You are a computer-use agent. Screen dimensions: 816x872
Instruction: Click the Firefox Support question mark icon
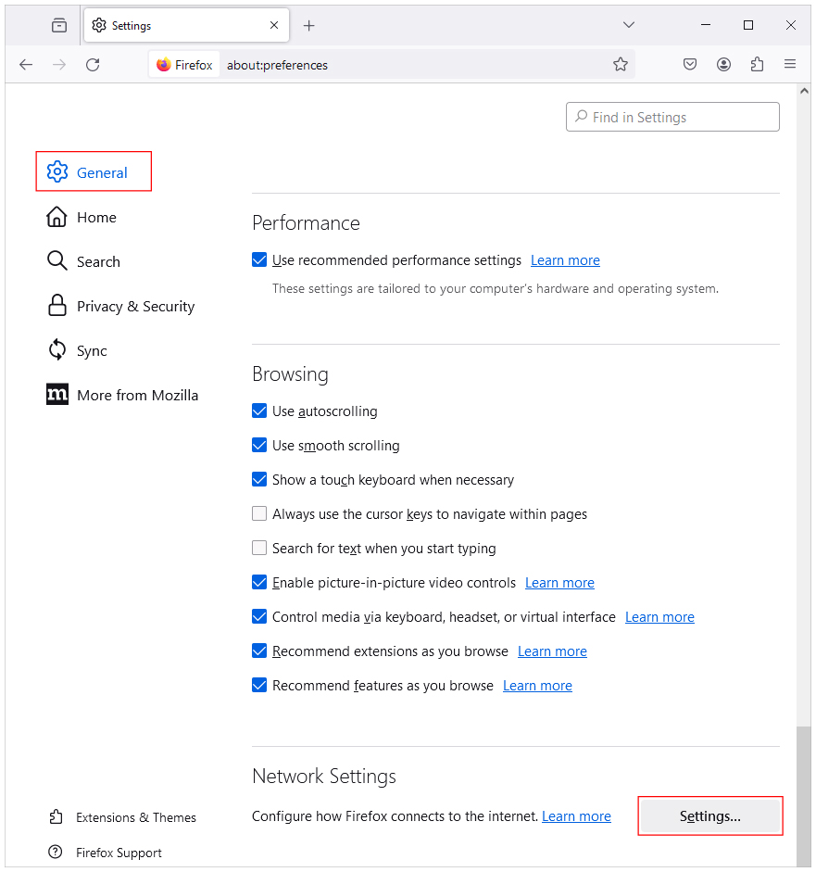(56, 852)
